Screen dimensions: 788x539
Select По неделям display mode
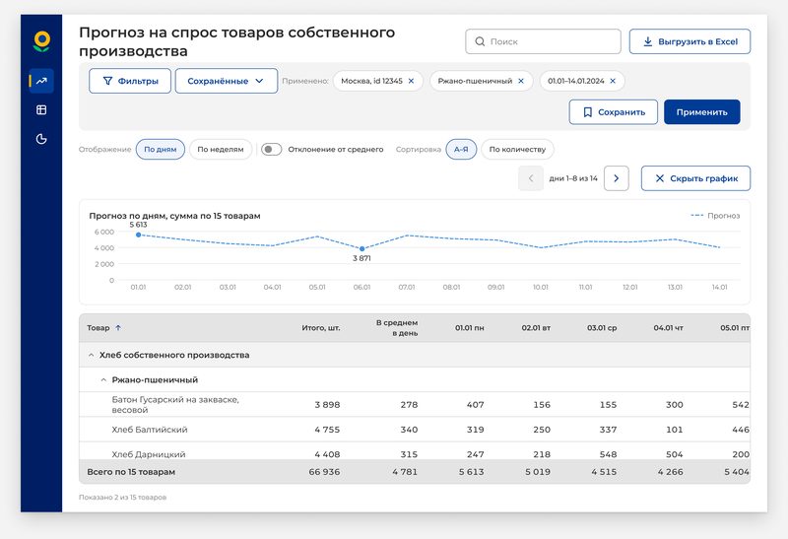coord(221,150)
